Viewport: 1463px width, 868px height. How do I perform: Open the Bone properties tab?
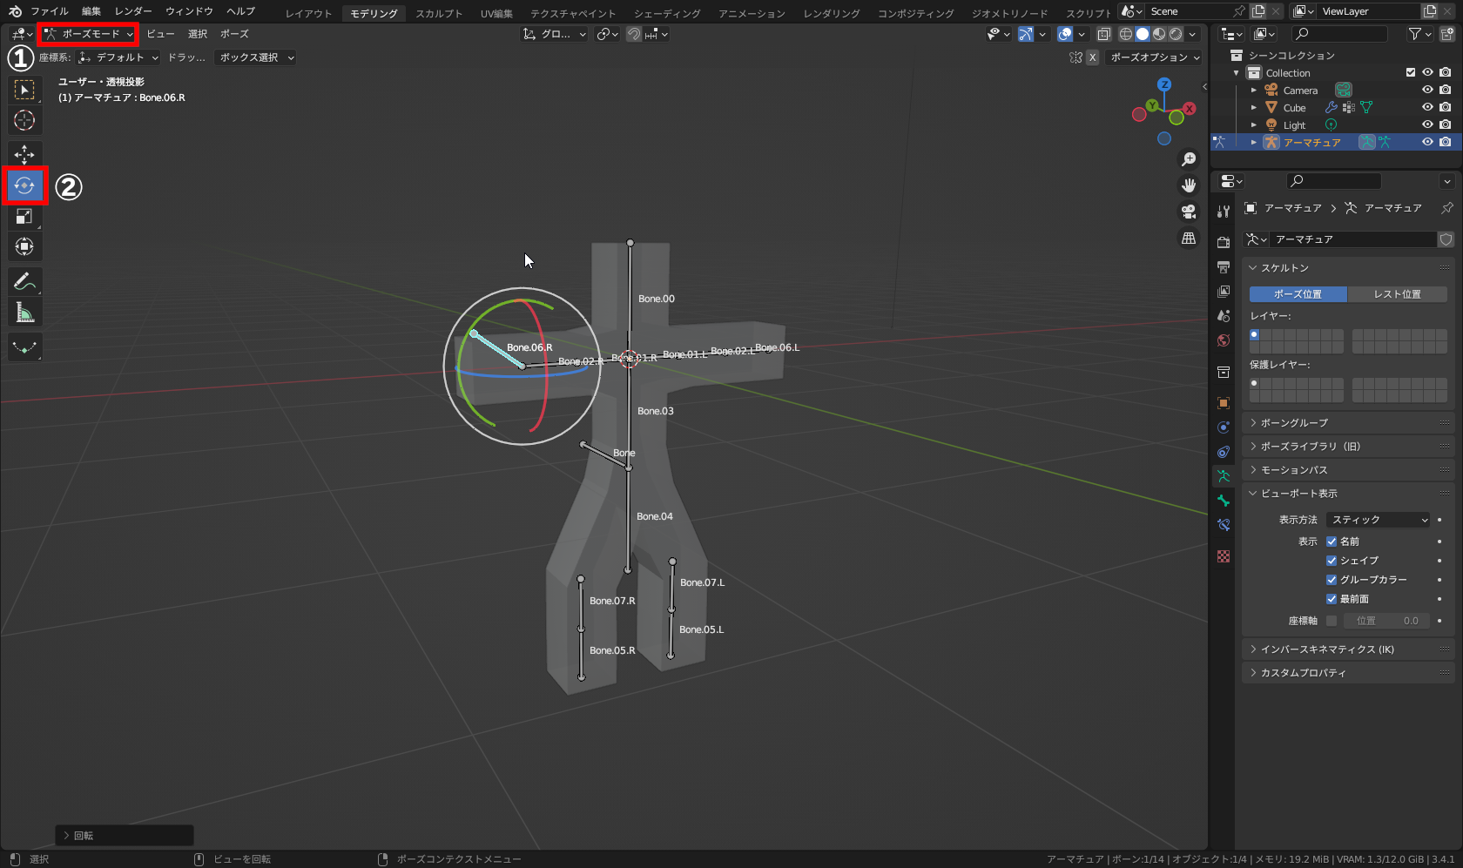click(x=1224, y=501)
